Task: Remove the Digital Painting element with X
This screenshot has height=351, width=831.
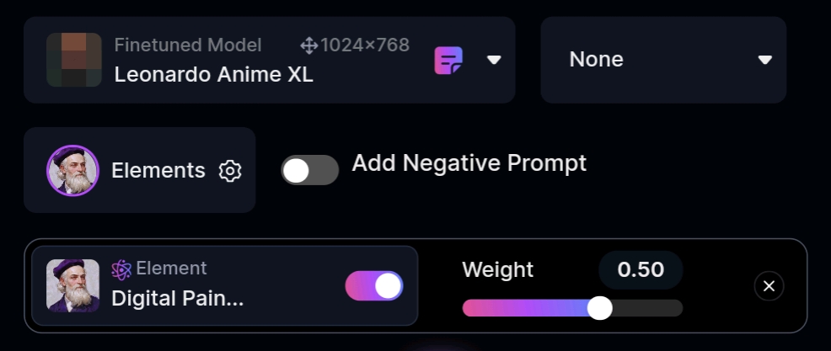Action: (769, 286)
